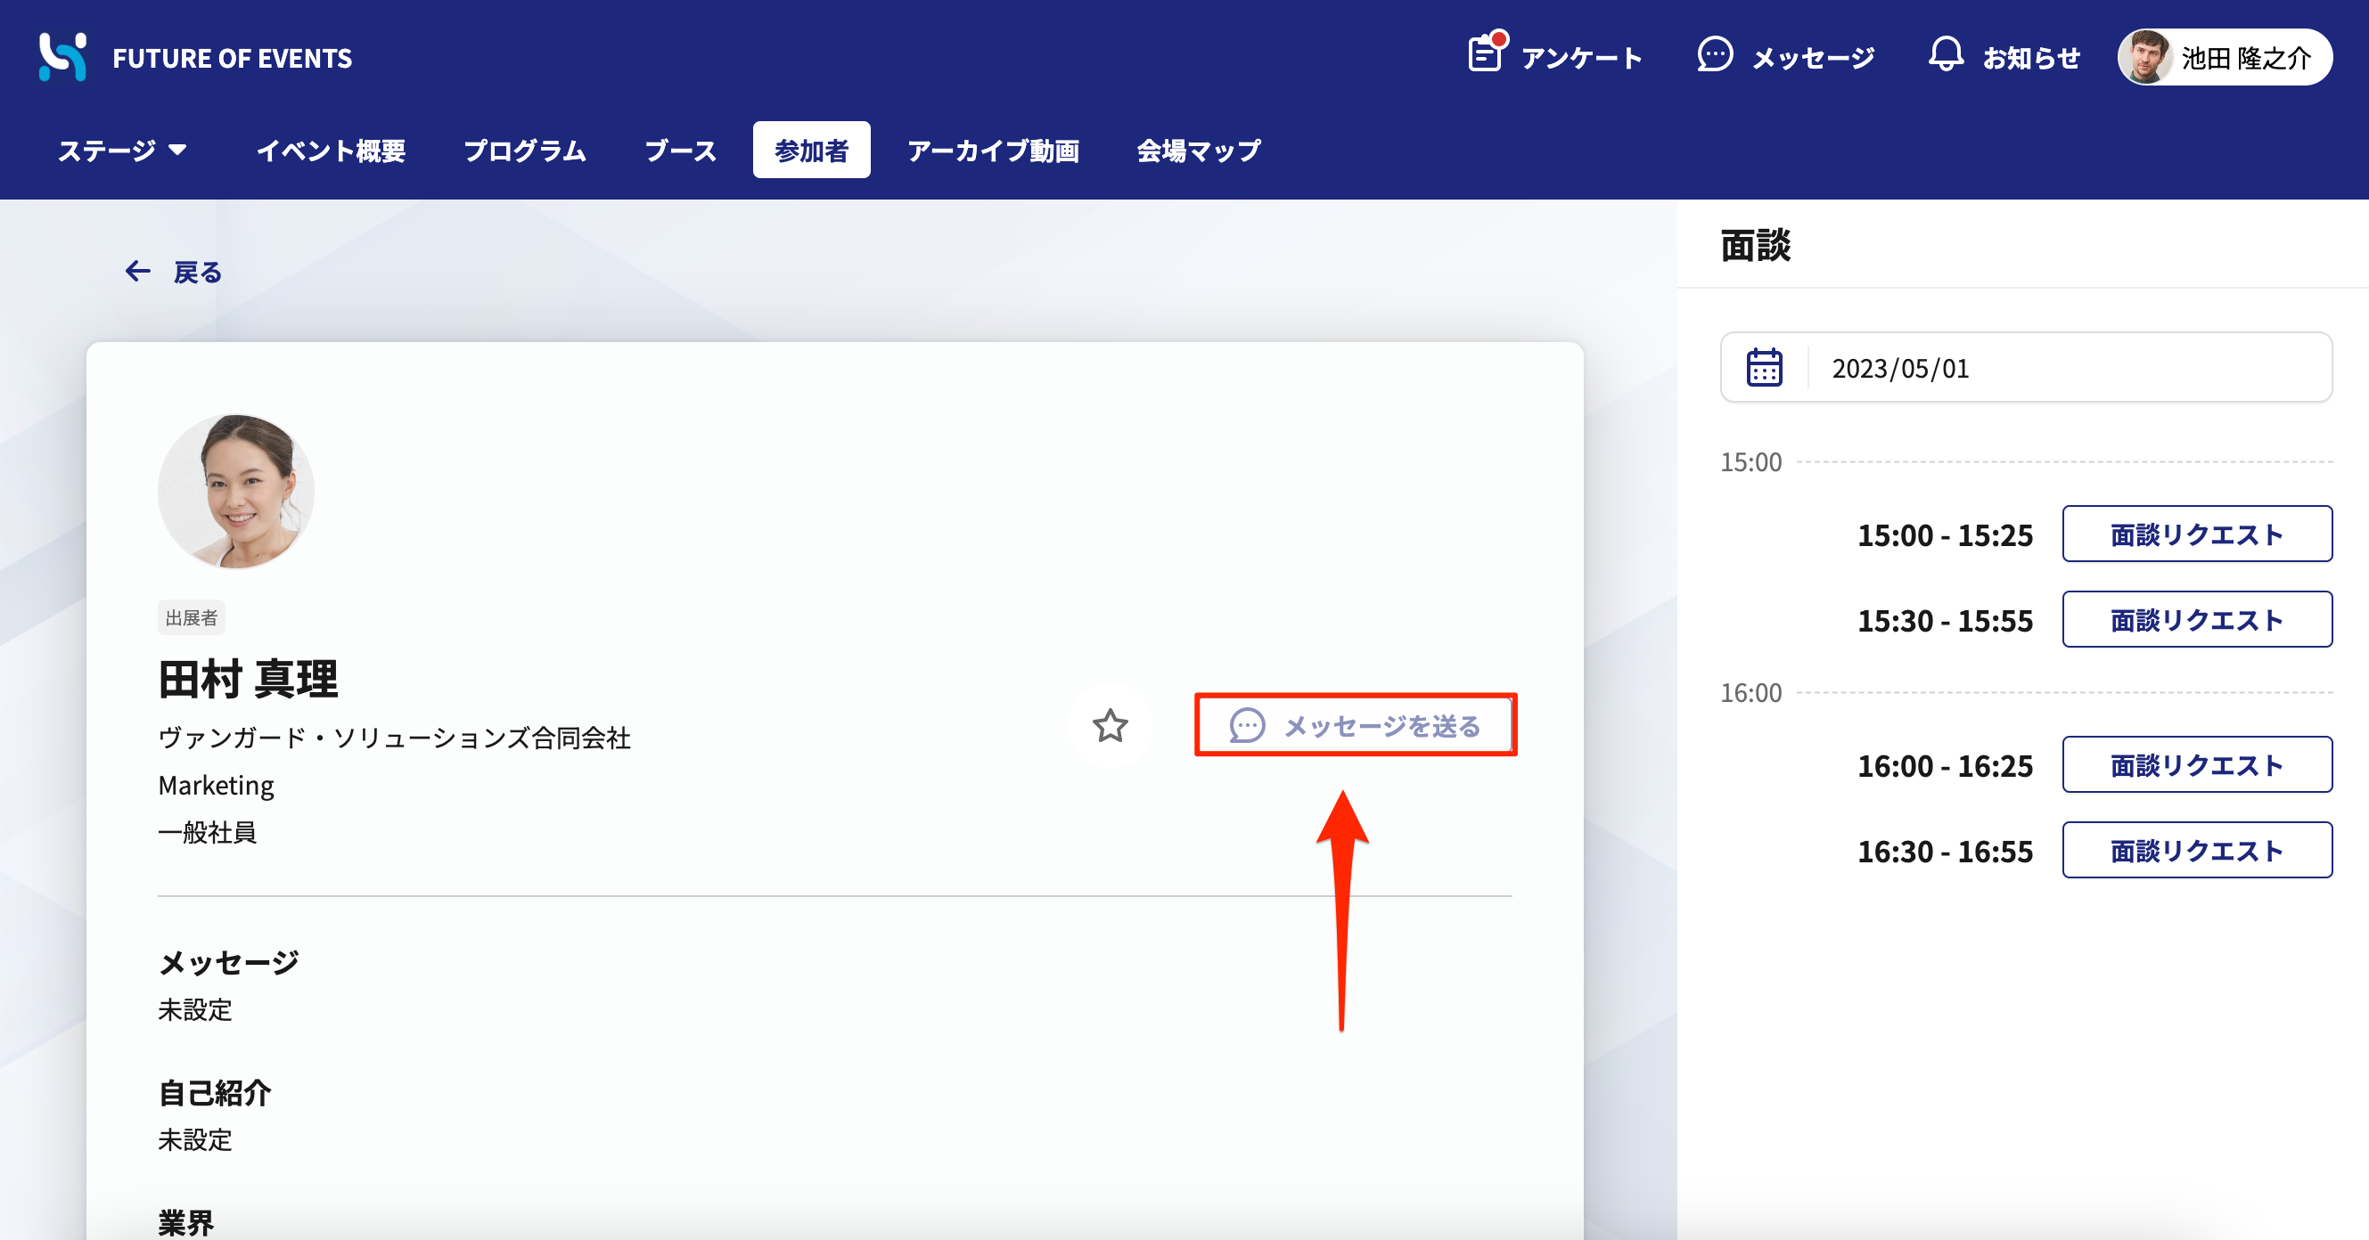Click the 16:30 - 16:55 time slot text
This screenshot has height=1240, width=2369.
1945,852
